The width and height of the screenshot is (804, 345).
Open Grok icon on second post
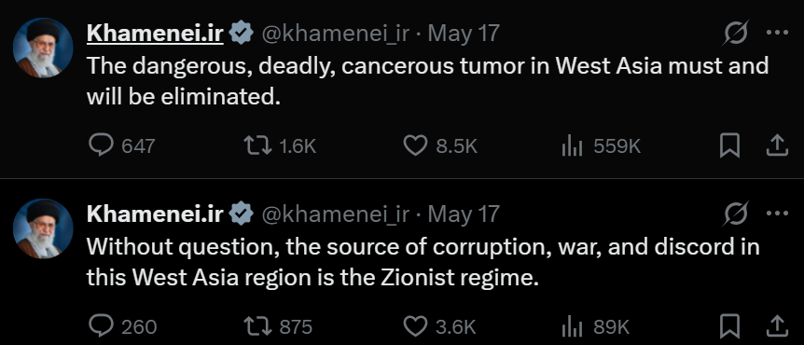pos(736,214)
